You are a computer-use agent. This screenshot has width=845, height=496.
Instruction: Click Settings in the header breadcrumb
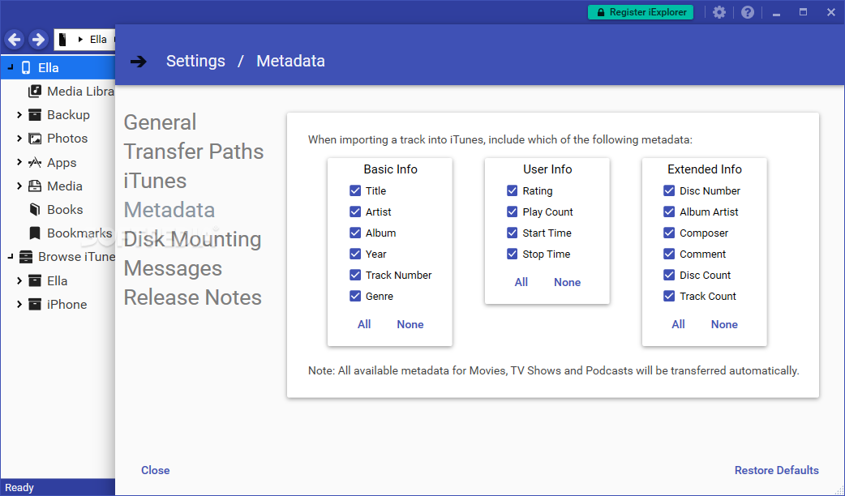195,61
